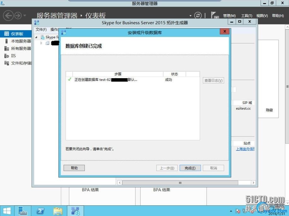289x216 pixels.
Task: Click the Server Manager vertical scrollbar up arrow
Action: point(287,27)
